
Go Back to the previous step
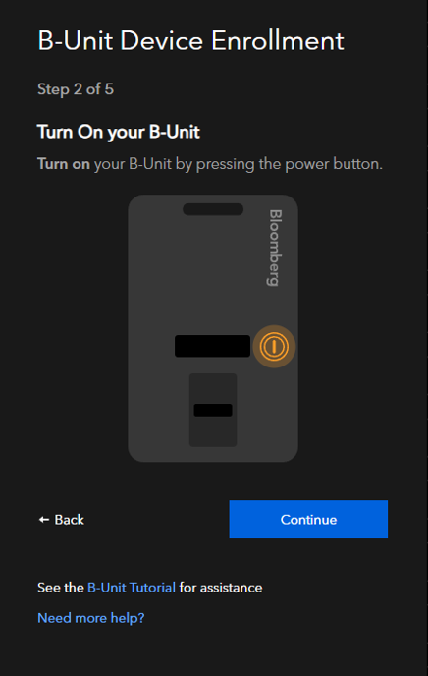click(61, 520)
